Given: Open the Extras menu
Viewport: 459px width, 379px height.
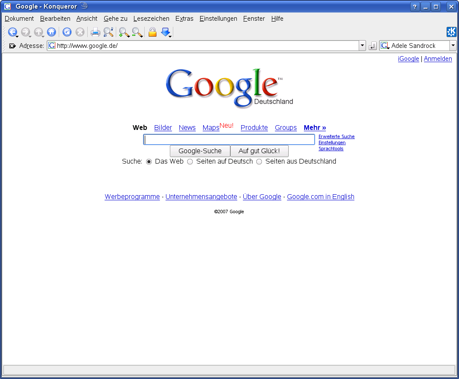Looking at the screenshot, I should (x=184, y=19).
